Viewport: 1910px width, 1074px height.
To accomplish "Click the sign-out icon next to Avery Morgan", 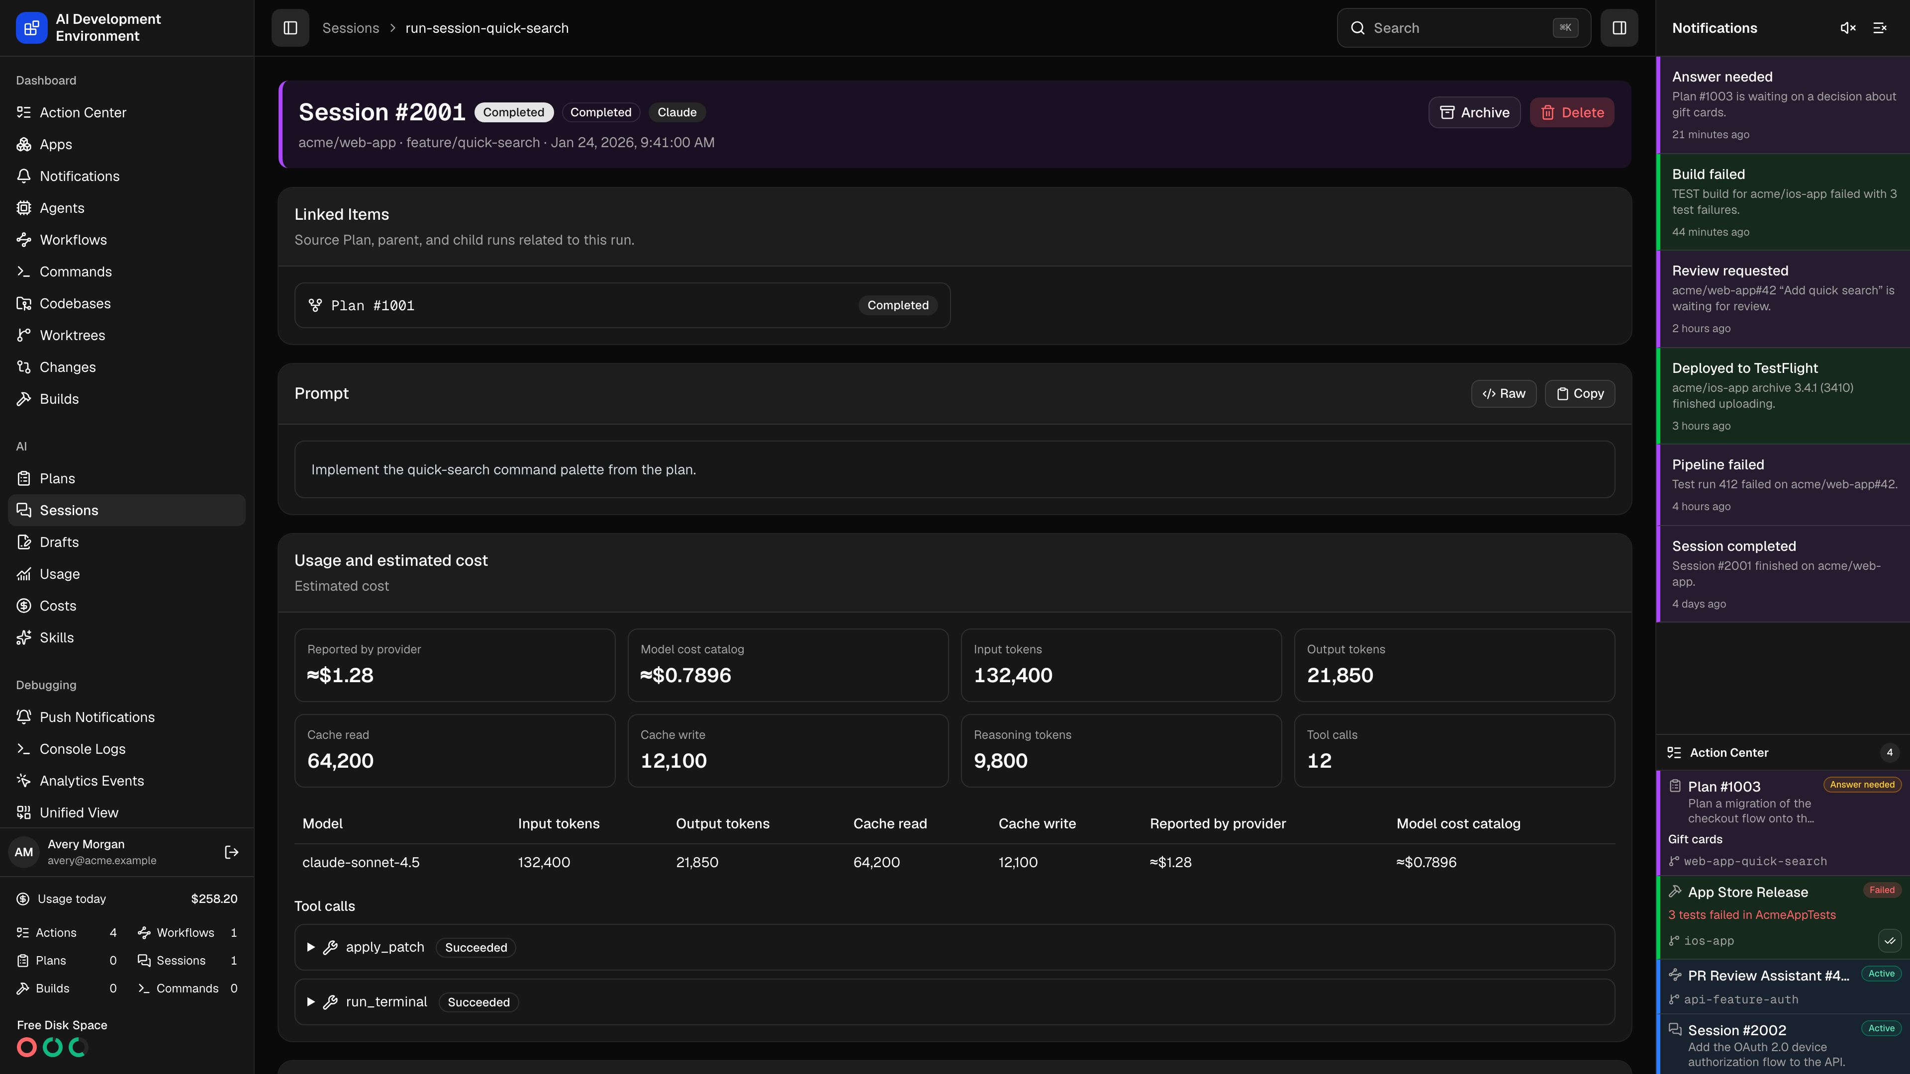I will 231,852.
